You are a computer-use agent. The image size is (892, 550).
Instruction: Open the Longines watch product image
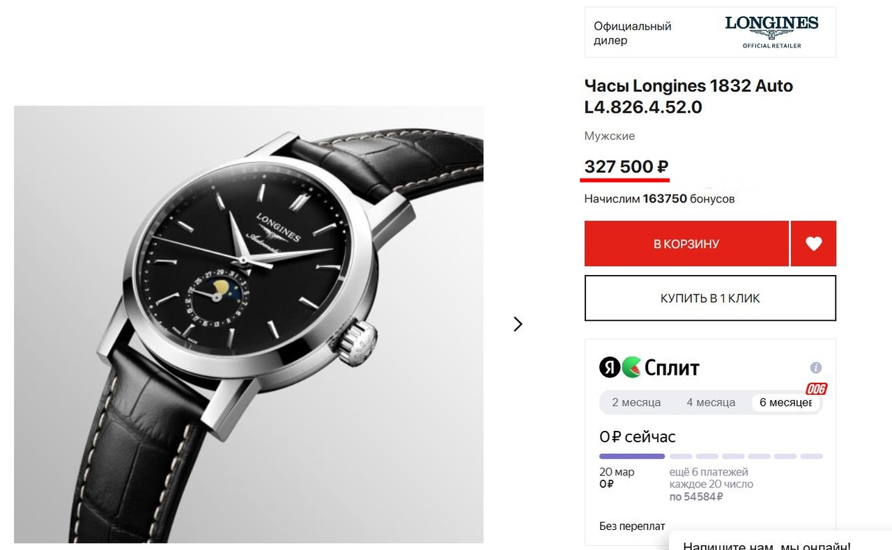coord(249,324)
